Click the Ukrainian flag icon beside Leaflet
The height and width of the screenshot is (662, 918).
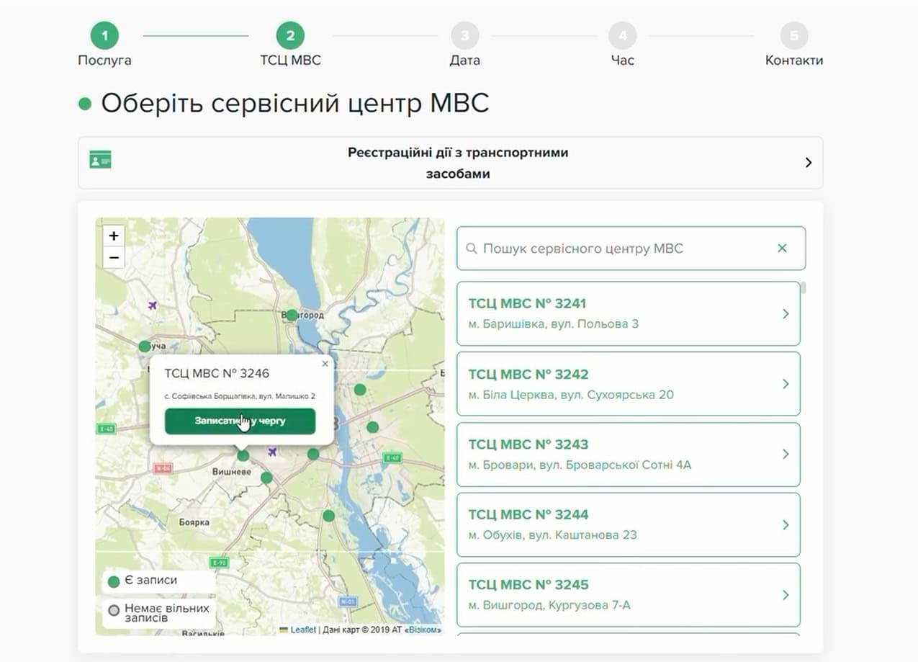click(284, 630)
